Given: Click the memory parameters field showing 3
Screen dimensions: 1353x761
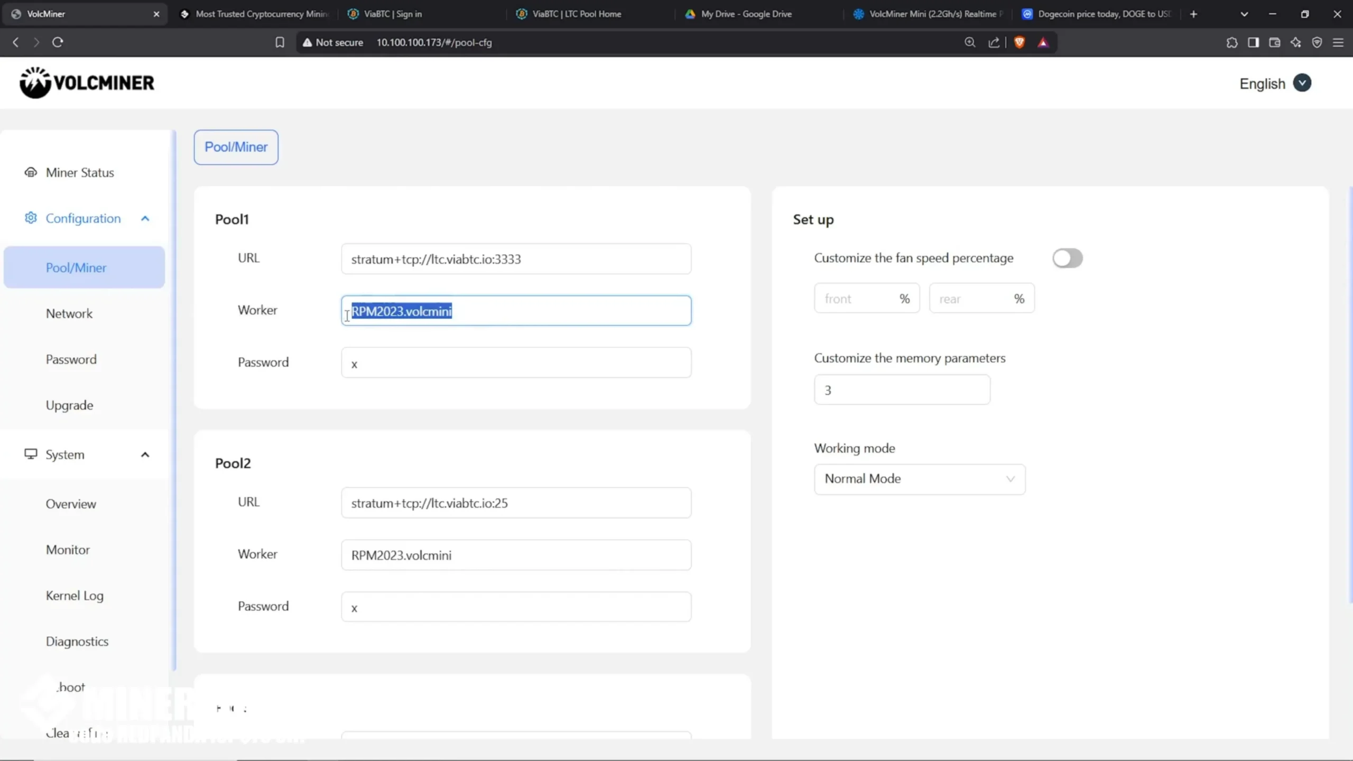Looking at the screenshot, I should [x=902, y=390].
